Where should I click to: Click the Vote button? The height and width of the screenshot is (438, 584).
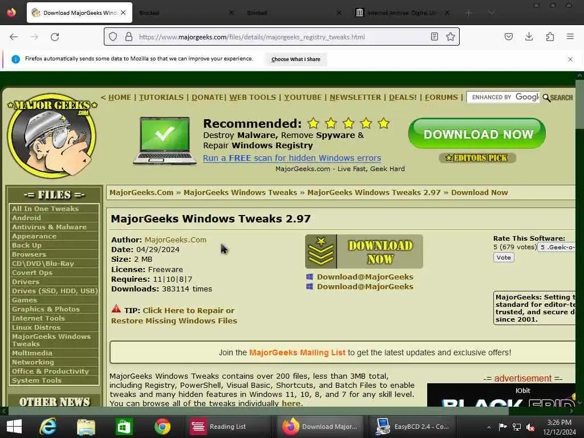[504, 257]
